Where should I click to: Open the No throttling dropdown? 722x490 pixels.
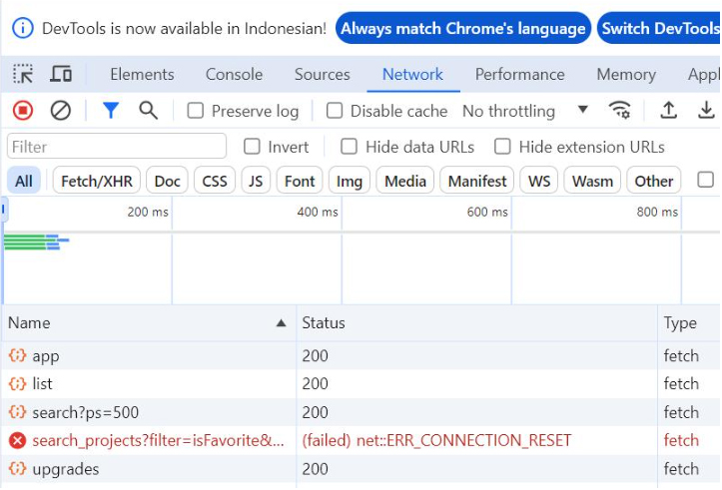tap(525, 111)
